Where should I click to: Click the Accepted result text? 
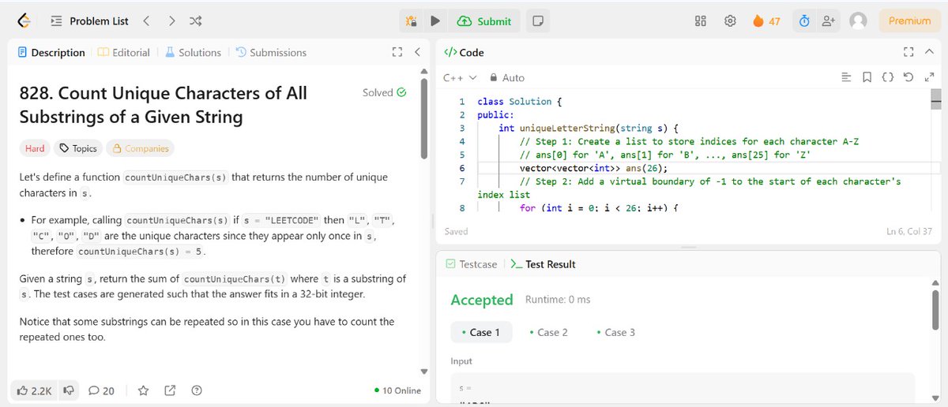tap(482, 300)
